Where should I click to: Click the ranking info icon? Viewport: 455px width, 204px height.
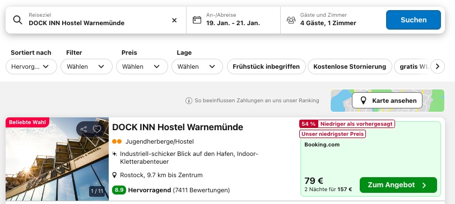pos(189,101)
